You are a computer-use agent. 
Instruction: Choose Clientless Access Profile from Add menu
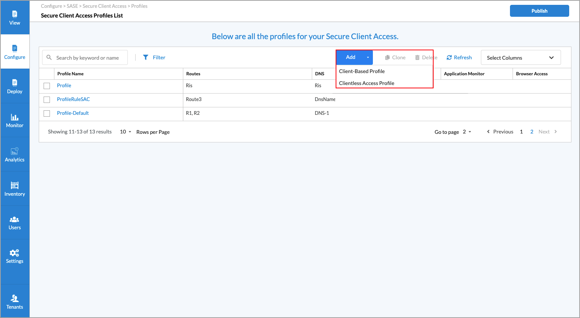367,83
